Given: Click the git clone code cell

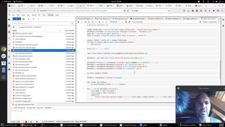Looking at the screenshot, I should tap(153, 53).
